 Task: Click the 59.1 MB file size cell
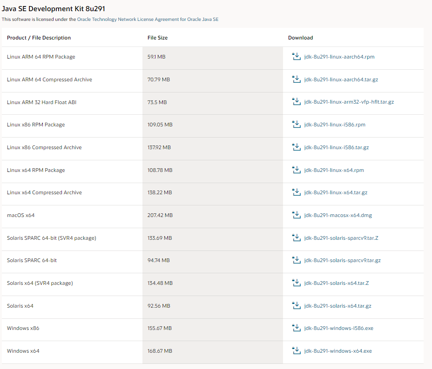(x=213, y=58)
